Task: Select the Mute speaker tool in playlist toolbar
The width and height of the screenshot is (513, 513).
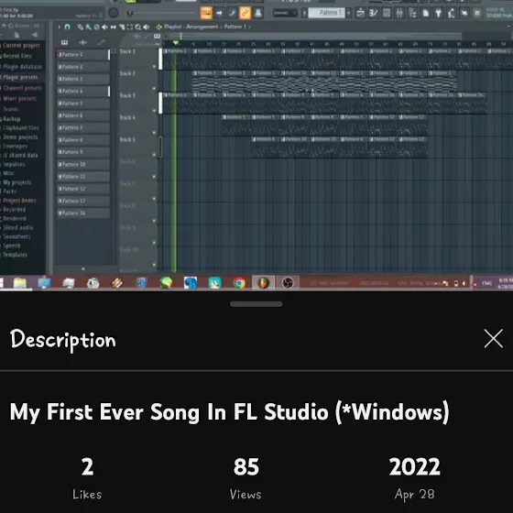Action: tap(104, 27)
